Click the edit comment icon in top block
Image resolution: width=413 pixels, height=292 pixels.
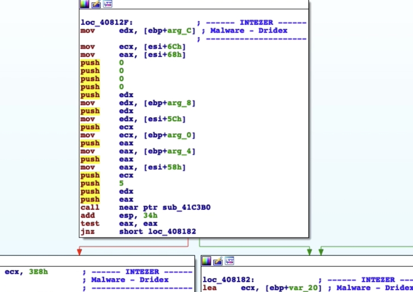(x=96, y=4)
